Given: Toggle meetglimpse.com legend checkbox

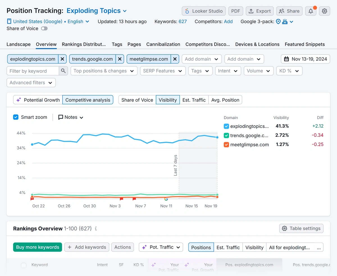Looking at the screenshot, I should coord(226,145).
